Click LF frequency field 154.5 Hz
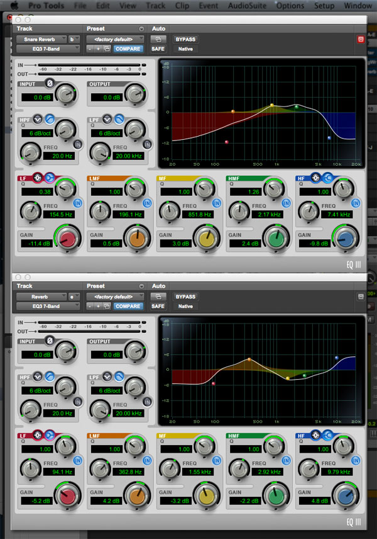Screen dimensions: 377x539 tap(60, 215)
